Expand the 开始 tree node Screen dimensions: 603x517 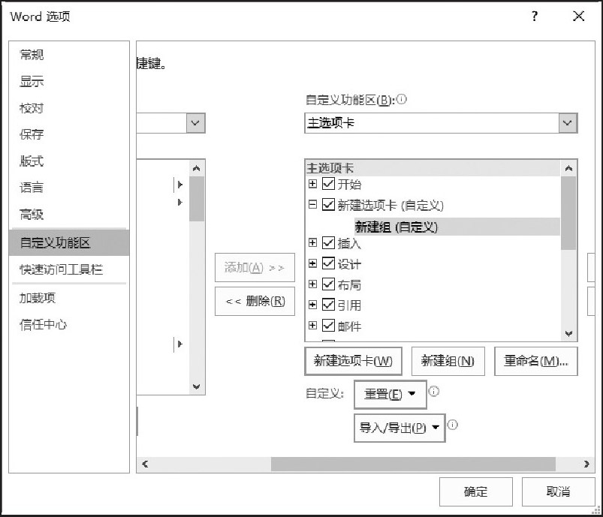[x=312, y=184]
